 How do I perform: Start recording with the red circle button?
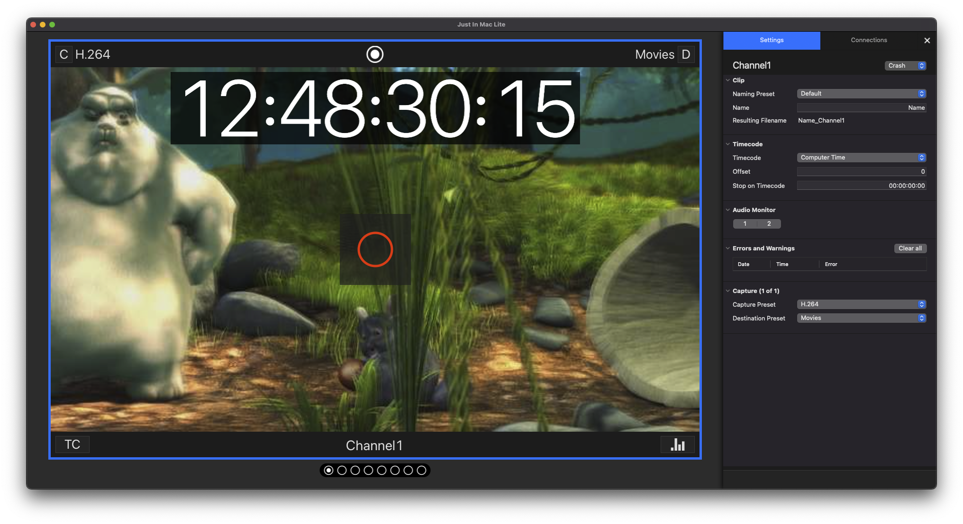[x=375, y=249]
